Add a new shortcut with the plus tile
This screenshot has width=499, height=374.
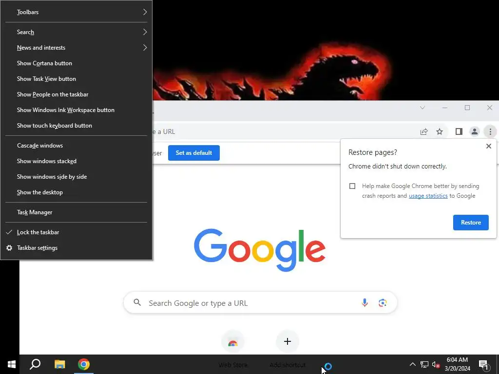pyautogui.click(x=288, y=341)
